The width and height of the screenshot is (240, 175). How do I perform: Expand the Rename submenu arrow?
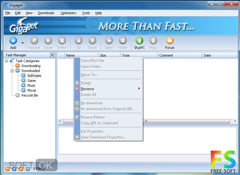(x=139, y=88)
